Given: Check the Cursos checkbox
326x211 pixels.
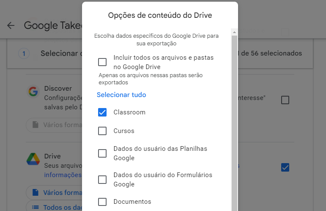Looking at the screenshot, I should click(102, 131).
